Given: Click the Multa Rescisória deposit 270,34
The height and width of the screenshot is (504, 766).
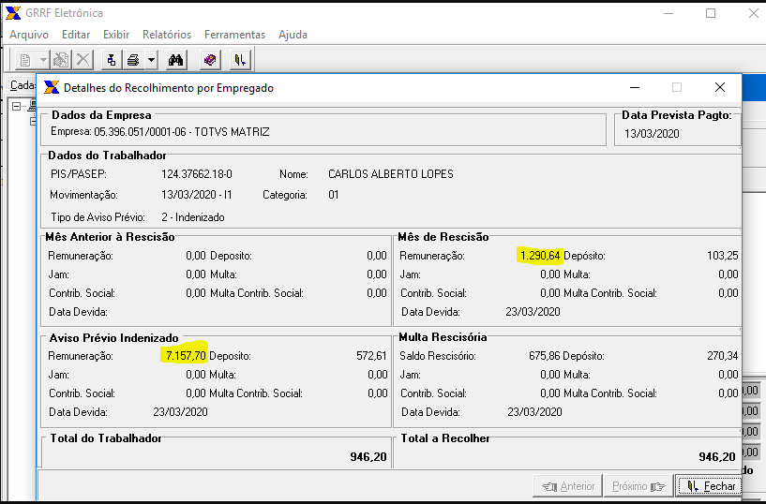Looking at the screenshot, I should click(x=723, y=356).
